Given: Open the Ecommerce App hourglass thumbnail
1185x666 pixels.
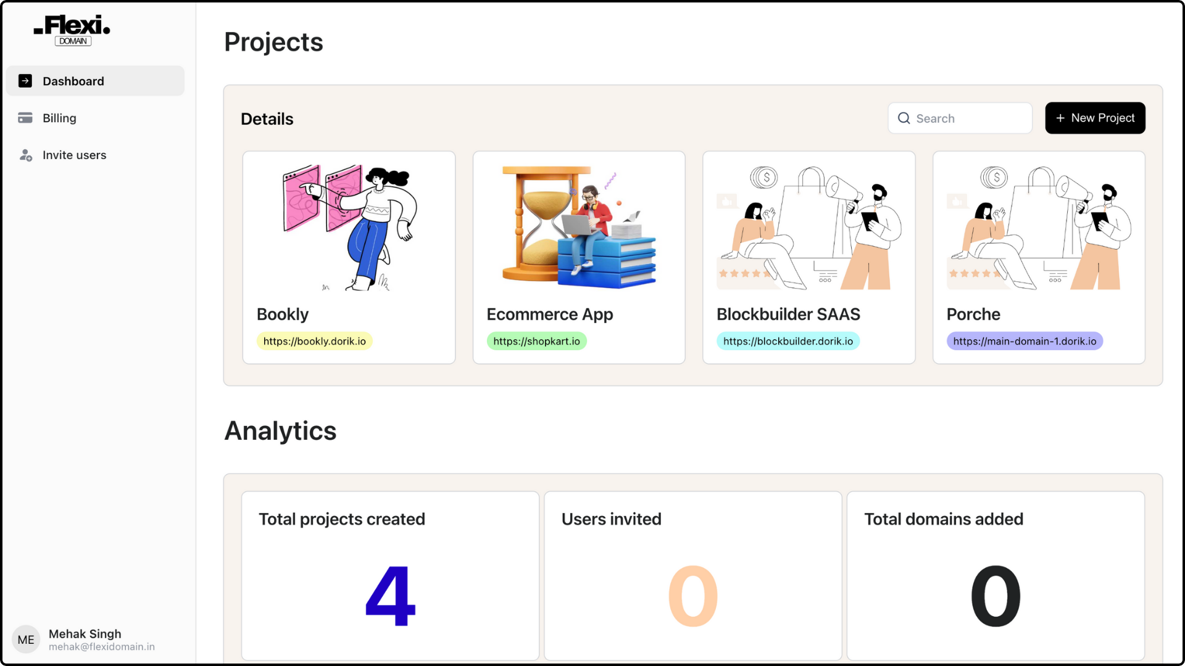Looking at the screenshot, I should pos(579,228).
